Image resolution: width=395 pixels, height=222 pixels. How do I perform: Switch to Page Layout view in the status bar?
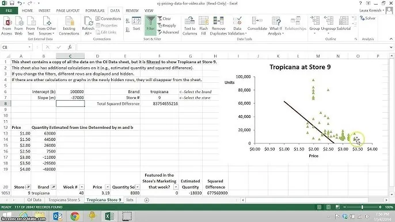click(x=328, y=207)
